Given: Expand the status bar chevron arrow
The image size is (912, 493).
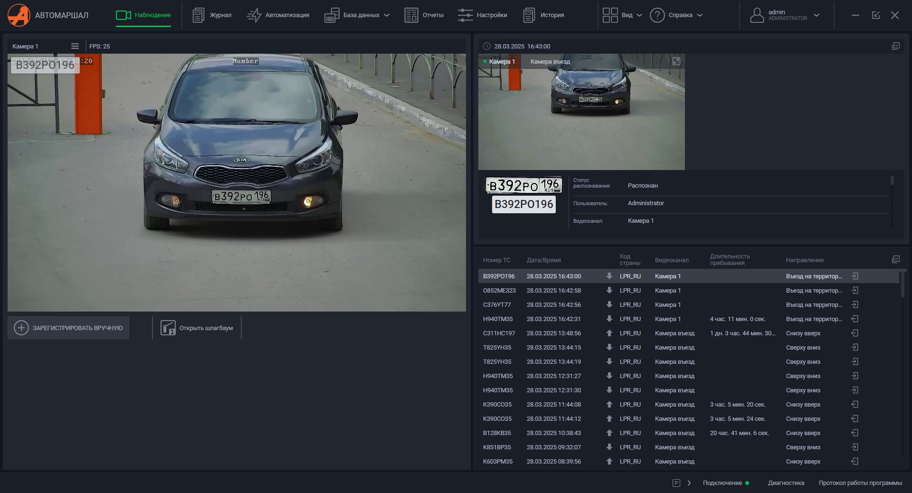Looking at the screenshot, I should 689,483.
